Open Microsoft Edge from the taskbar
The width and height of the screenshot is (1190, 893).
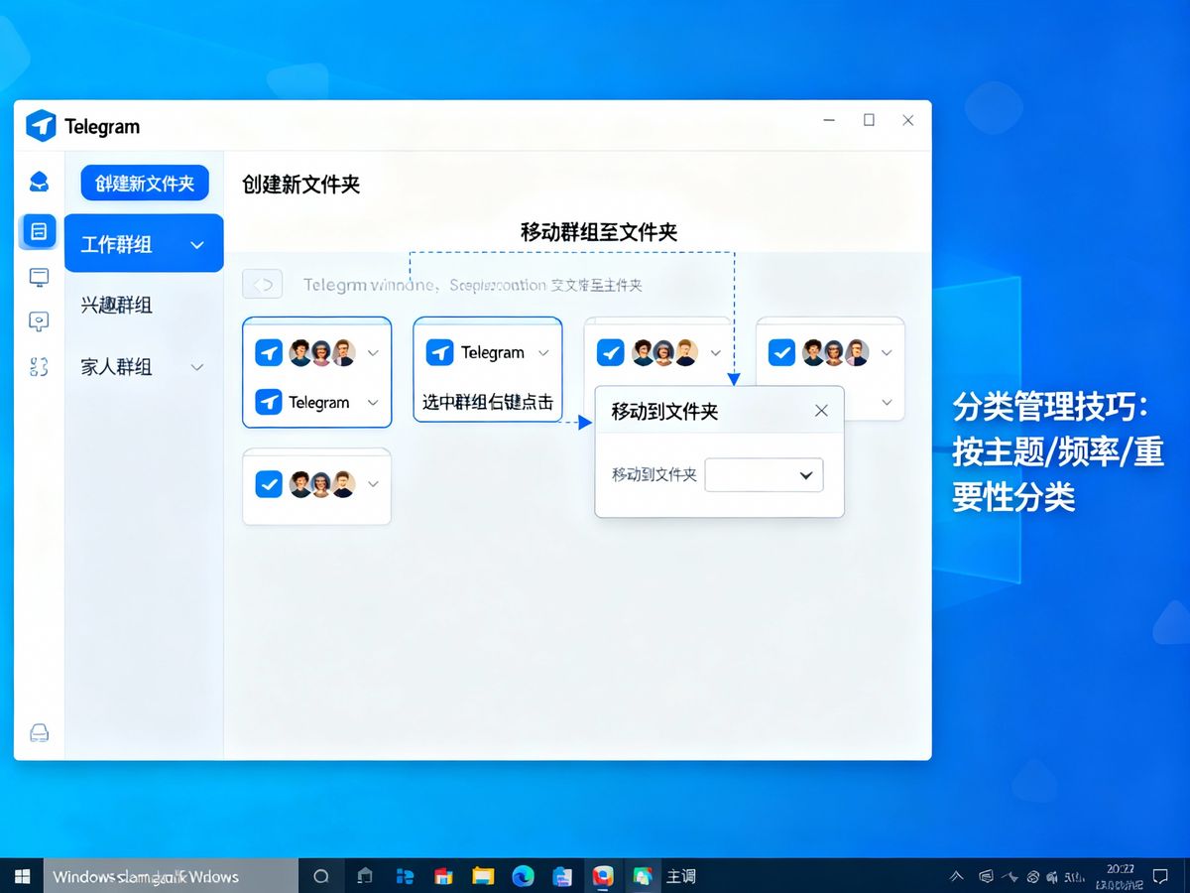(523, 876)
